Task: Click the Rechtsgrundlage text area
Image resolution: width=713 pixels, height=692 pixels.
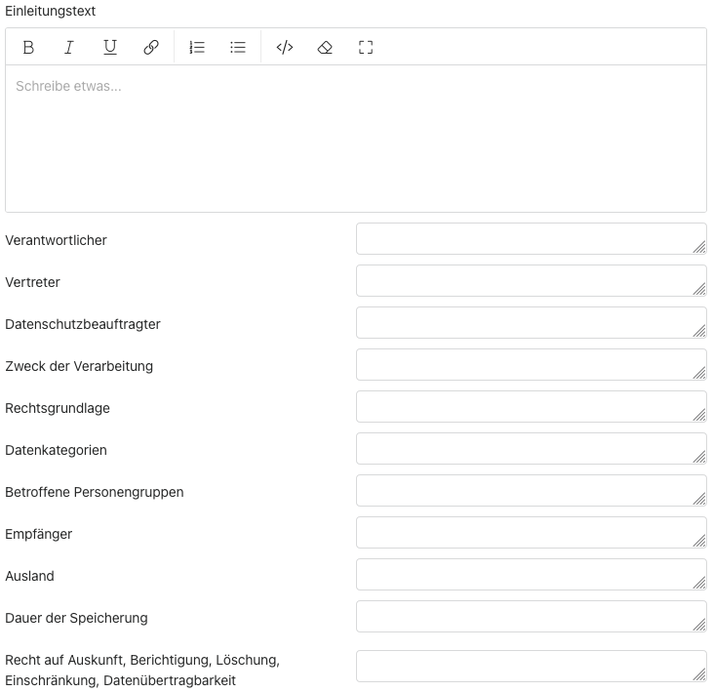Action: click(530, 407)
